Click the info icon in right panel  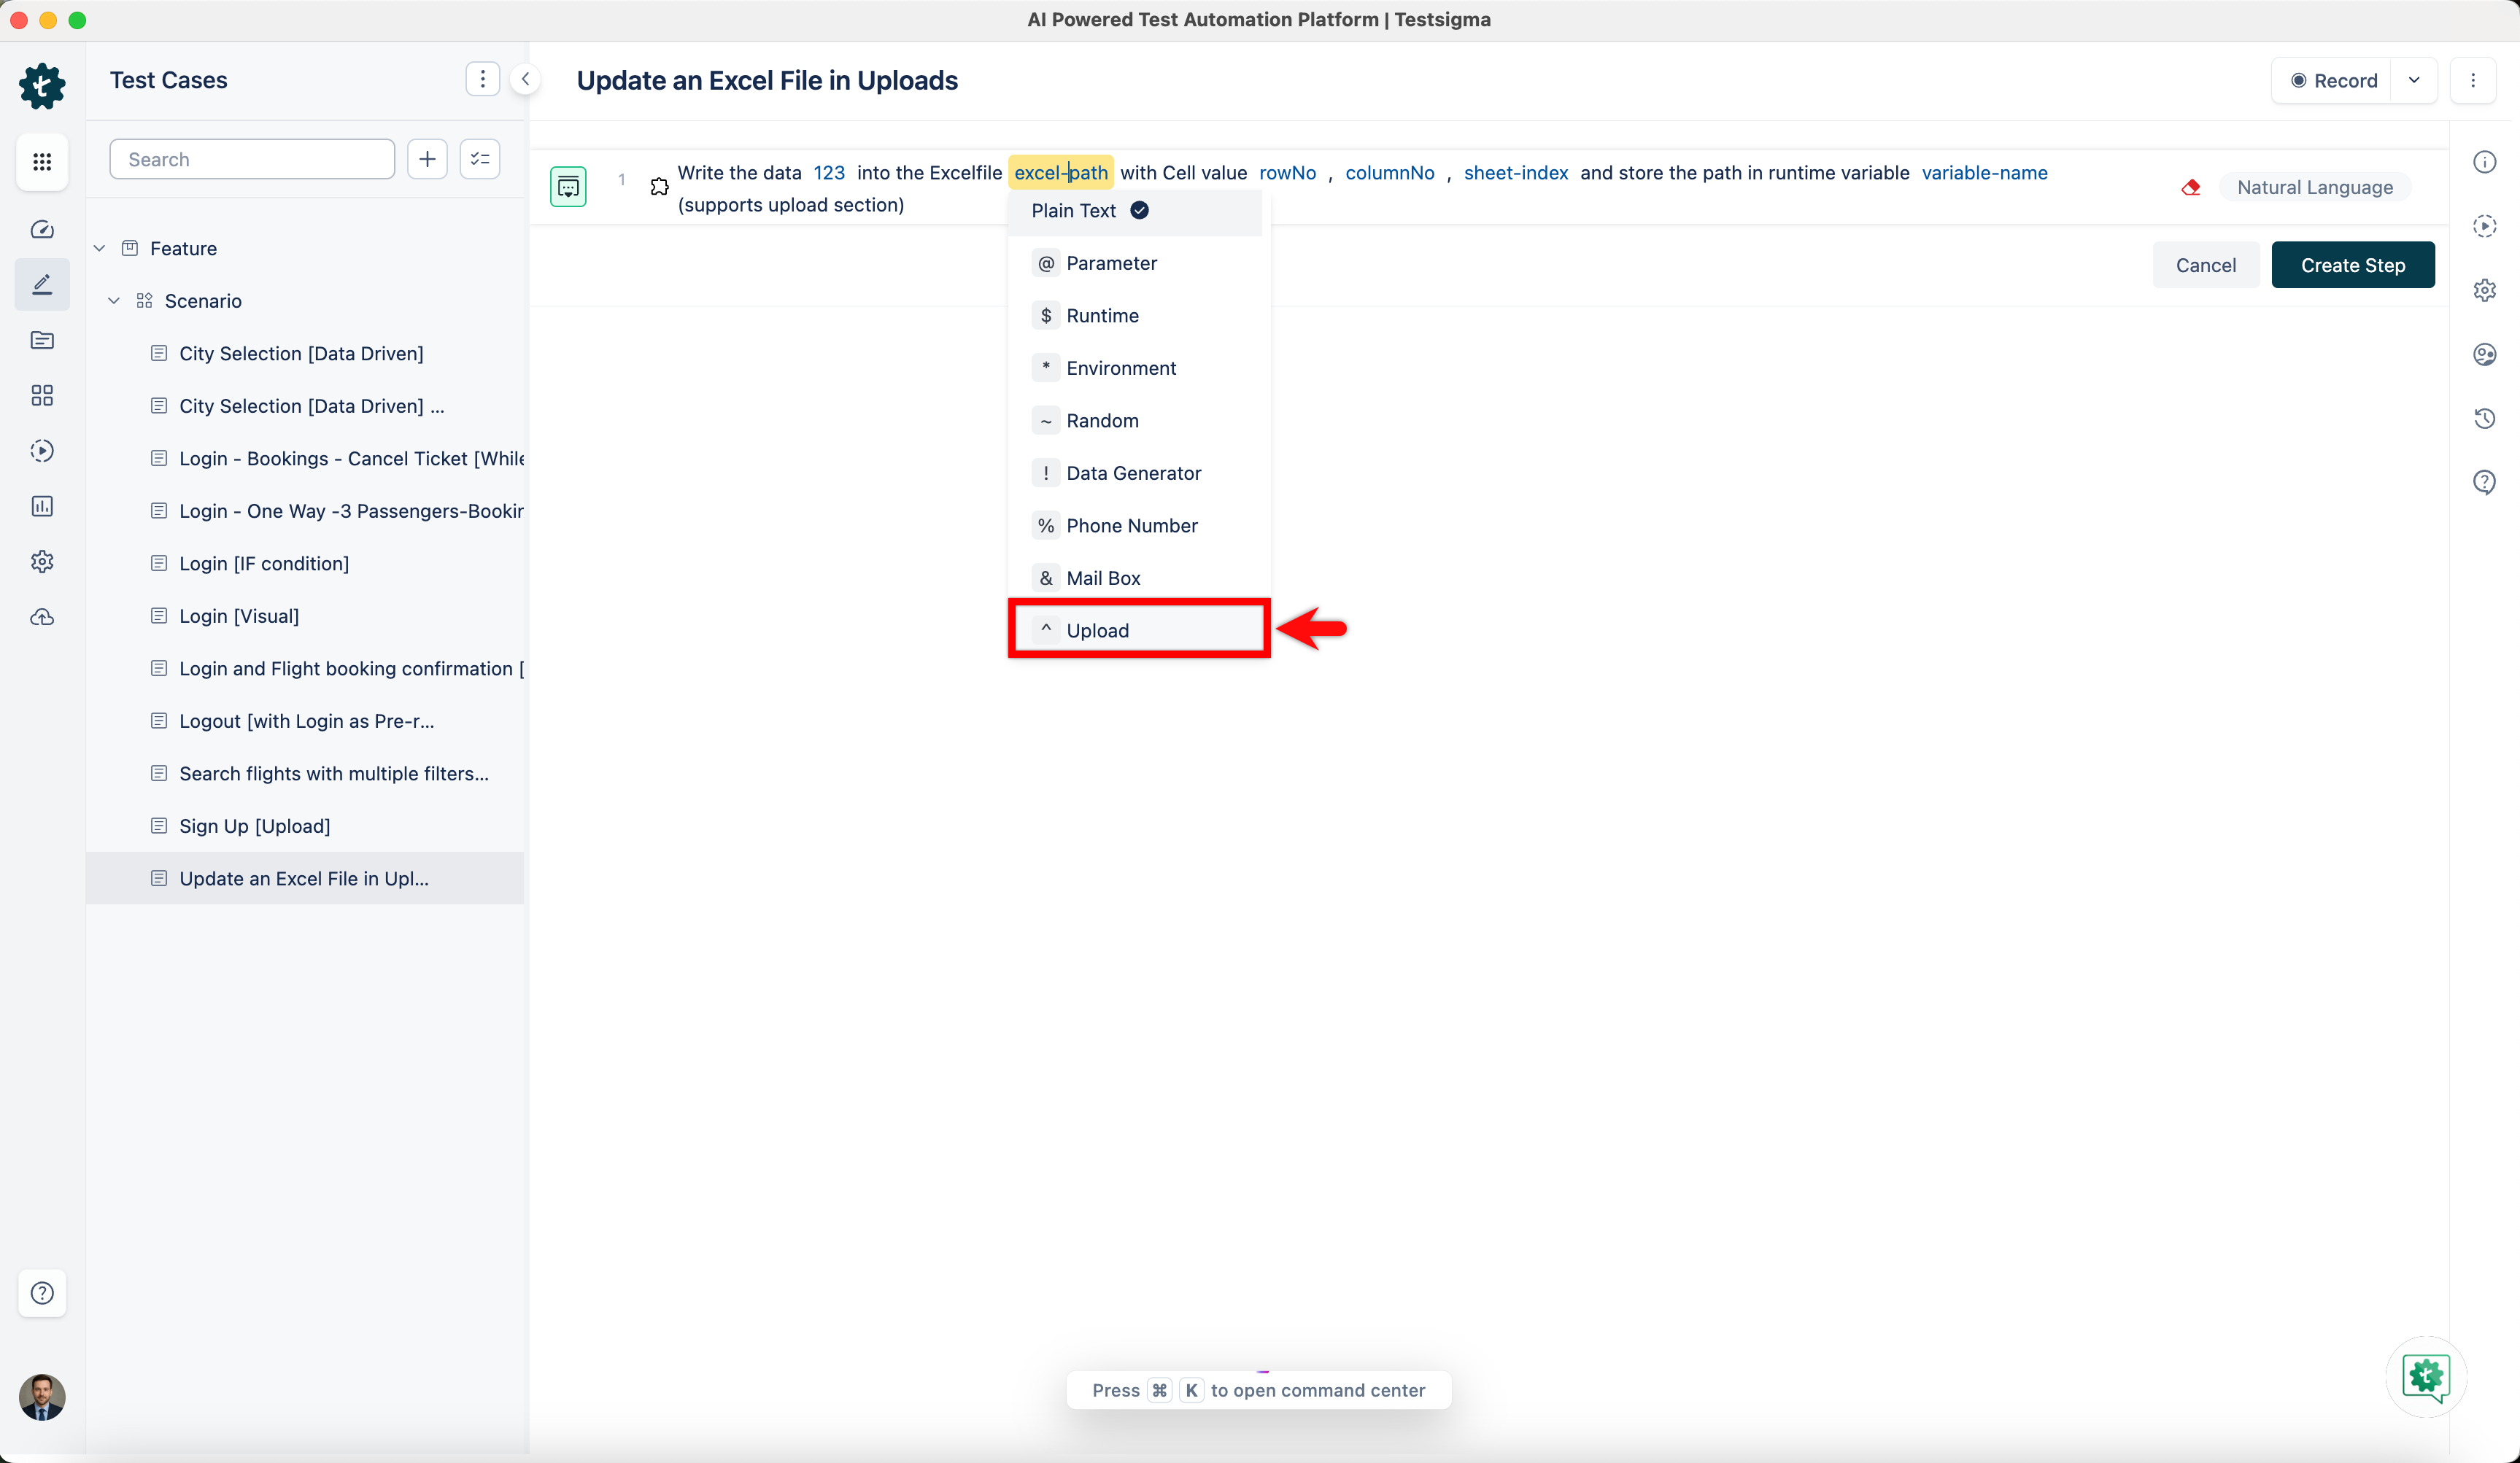click(2484, 162)
